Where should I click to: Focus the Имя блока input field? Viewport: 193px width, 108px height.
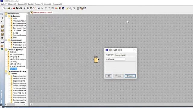[120, 59]
